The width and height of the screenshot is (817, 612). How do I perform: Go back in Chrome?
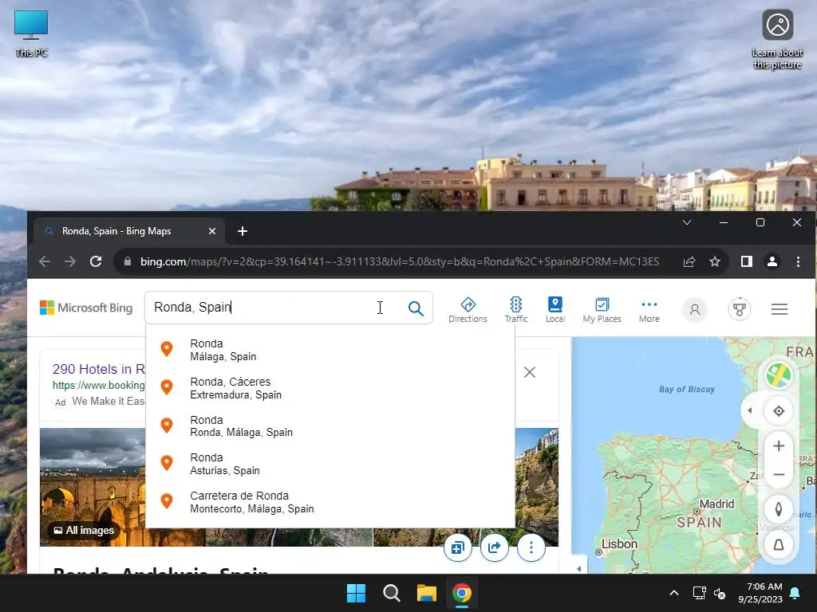click(45, 261)
